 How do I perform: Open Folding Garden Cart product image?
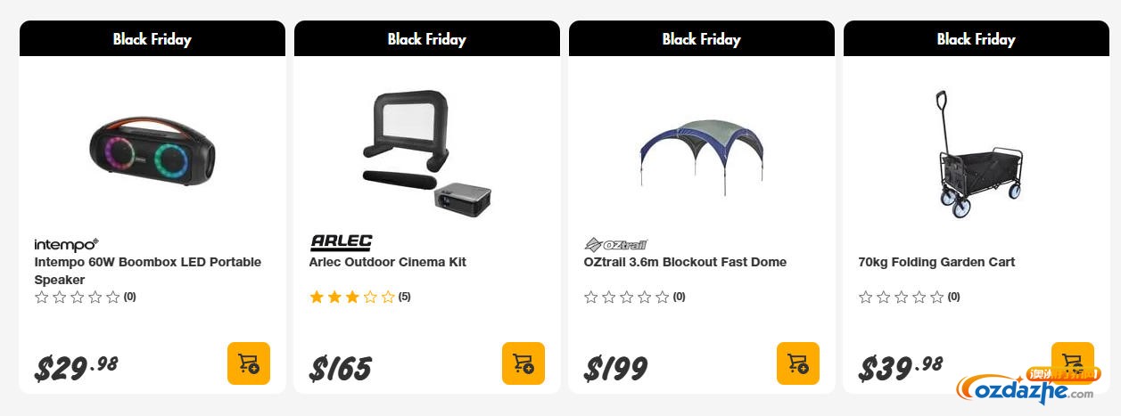click(x=976, y=153)
